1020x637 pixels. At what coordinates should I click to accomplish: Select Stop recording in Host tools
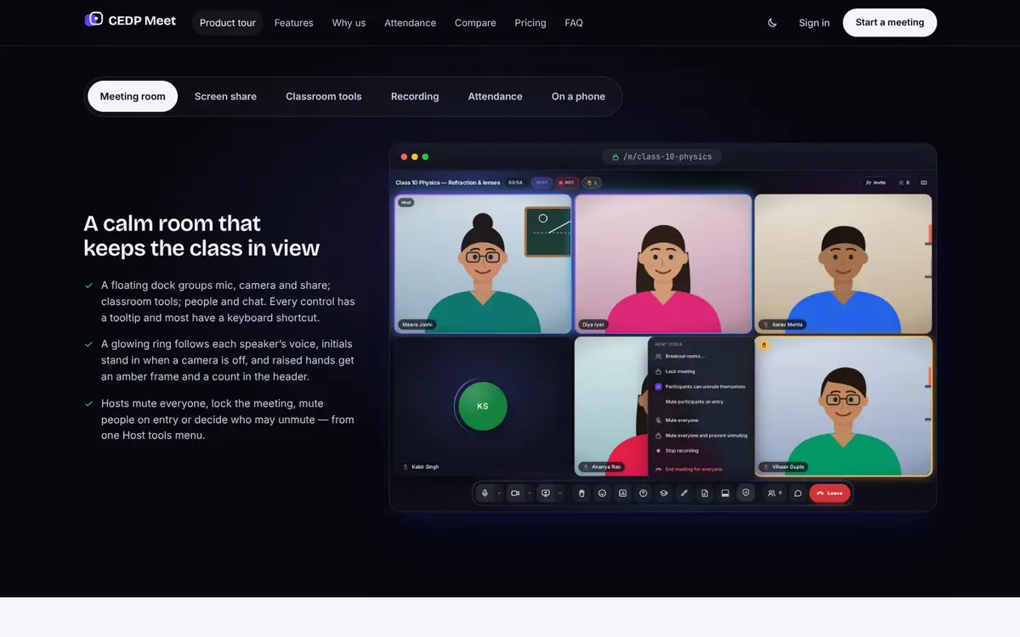[x=700, y=450]
